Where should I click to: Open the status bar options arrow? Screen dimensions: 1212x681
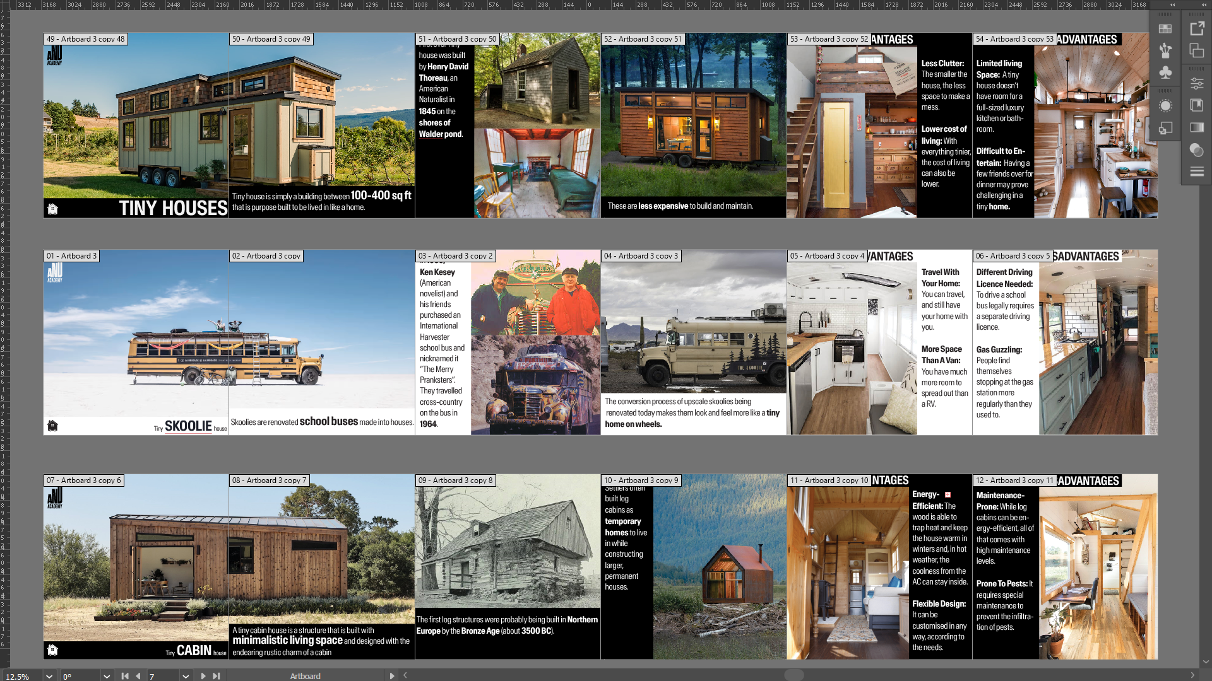[x=392, y=676]
